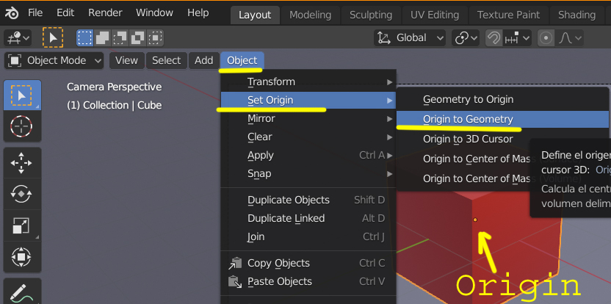
Task: Expand the pivot point dropdown
Action: 466,37
